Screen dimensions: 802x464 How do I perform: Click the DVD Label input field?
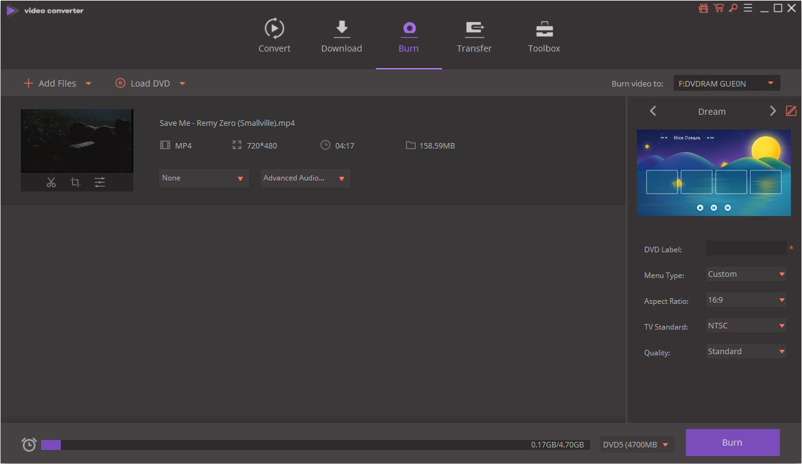[x=746, y=249]
